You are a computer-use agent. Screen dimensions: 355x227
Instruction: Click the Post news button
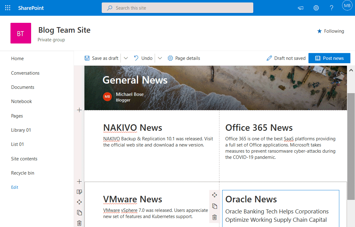[x=329, y=58]
